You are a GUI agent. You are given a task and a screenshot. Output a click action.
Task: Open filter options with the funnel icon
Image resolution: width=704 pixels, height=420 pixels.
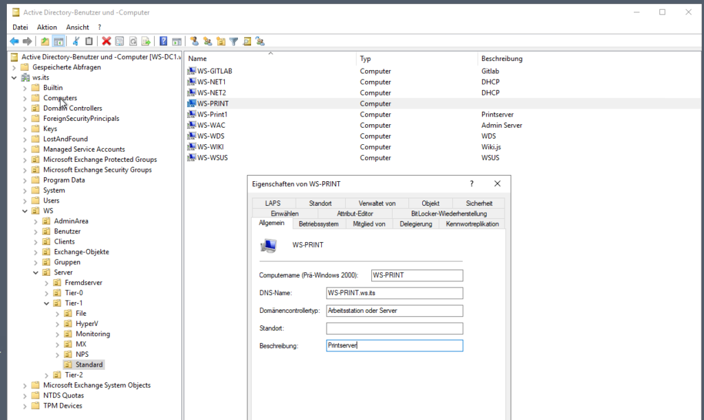click(x=234, y=40)
